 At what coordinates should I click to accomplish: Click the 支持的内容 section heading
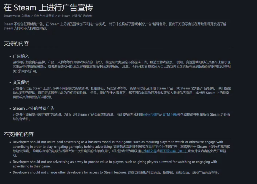point(16,43)
